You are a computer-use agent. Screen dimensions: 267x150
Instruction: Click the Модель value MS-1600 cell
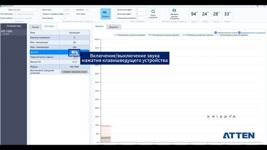(x=74, y=67)
